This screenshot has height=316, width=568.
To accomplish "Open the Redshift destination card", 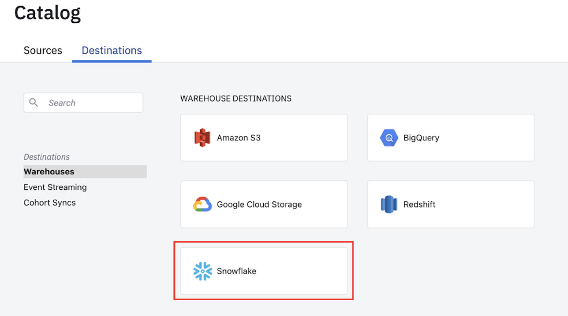I will 451,205.
